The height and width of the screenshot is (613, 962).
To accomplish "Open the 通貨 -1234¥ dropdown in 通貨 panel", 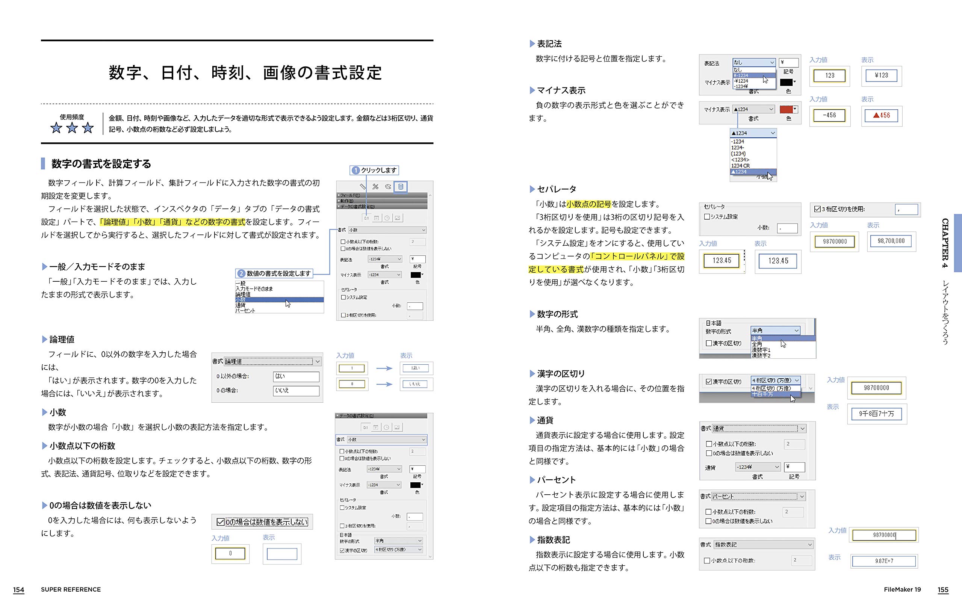I will pos(758,467).
